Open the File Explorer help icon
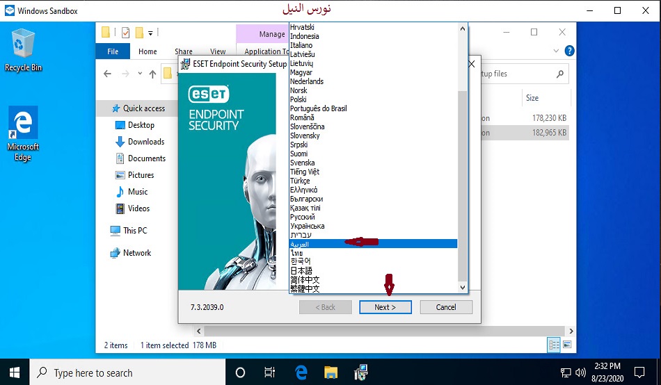Image resolution: width=661 pixels, height=385 pixels. [x=569, y=51]
